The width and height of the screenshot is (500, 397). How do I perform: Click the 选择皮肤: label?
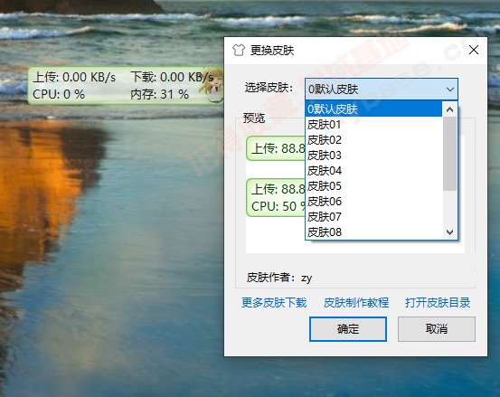click(x=269, y=88)
